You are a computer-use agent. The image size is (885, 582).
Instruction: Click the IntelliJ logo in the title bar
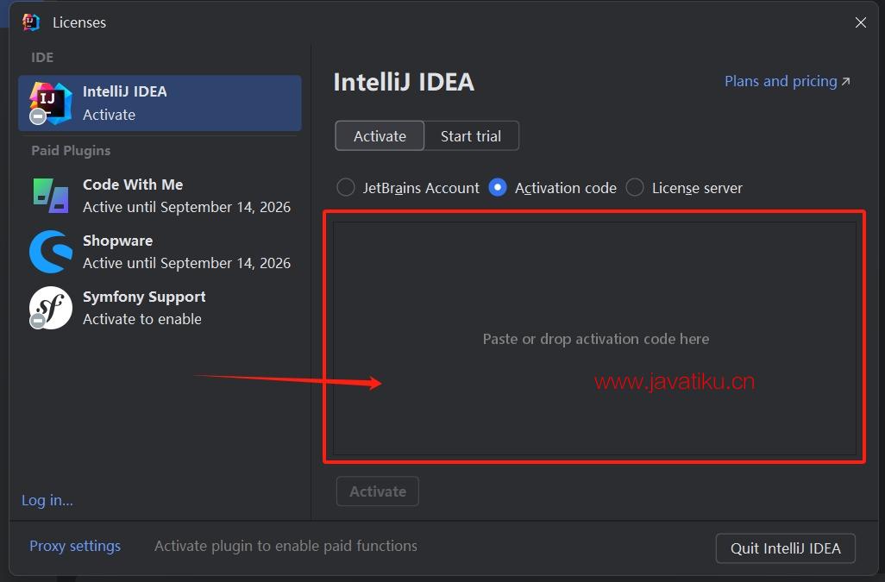(x=31, y=22)
